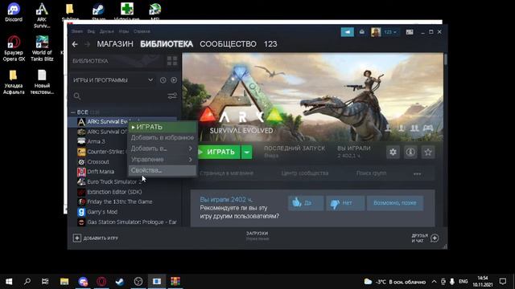This screenshot has width=515, height=289.
Task: Click the library search magnifier icon
Action: coord(77,96)
